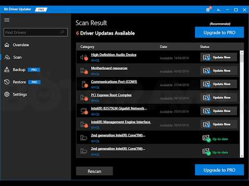Click the Backup icon in sidebar
Screen dimensions: 249x186
pyautogui.click(x=7, y=70)
